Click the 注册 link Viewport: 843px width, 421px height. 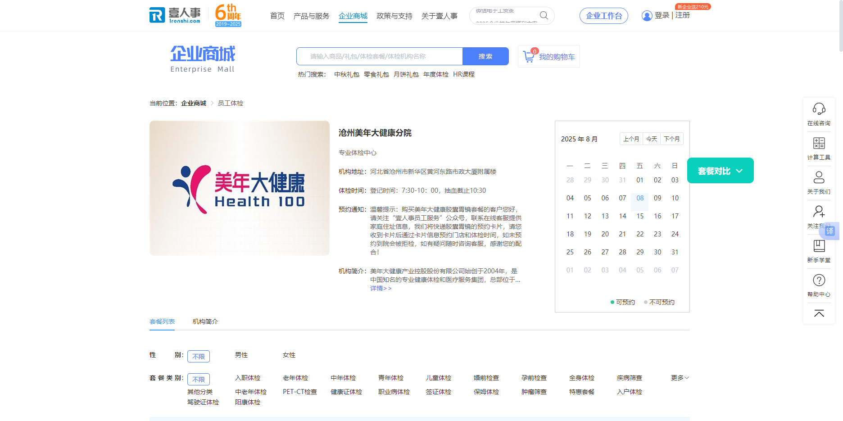pyautogui.click(x=683, y=15)
